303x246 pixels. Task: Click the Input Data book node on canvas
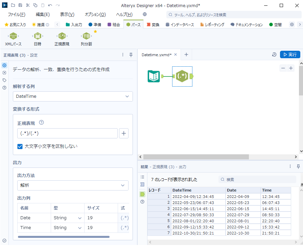coord(154,76)
